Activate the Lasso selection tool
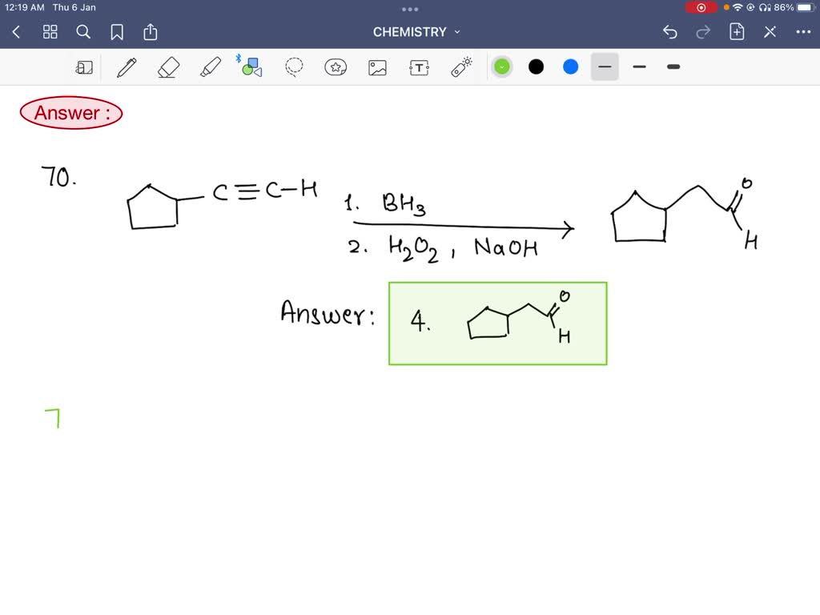The image size is (820, 615). pyautogui.click(x=293, y=67)
